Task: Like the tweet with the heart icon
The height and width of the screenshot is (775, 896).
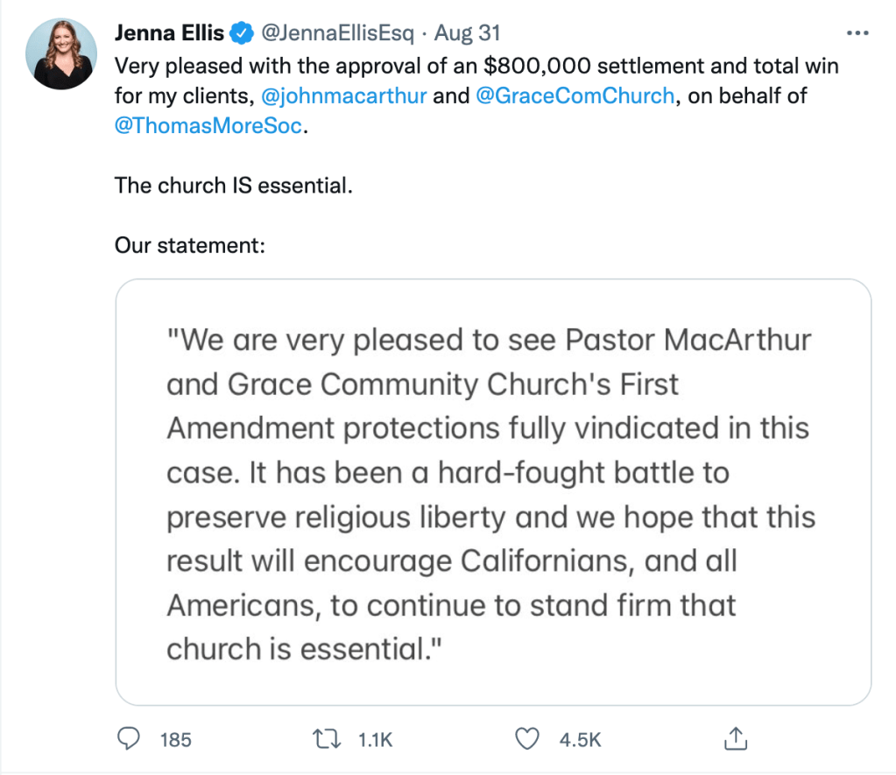Action: click(x=526, y=739)
